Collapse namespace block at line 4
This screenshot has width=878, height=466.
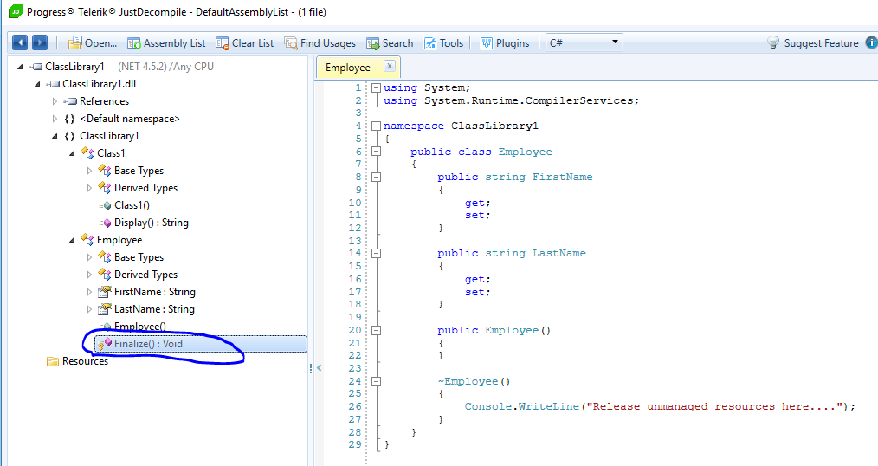point(377,126)
